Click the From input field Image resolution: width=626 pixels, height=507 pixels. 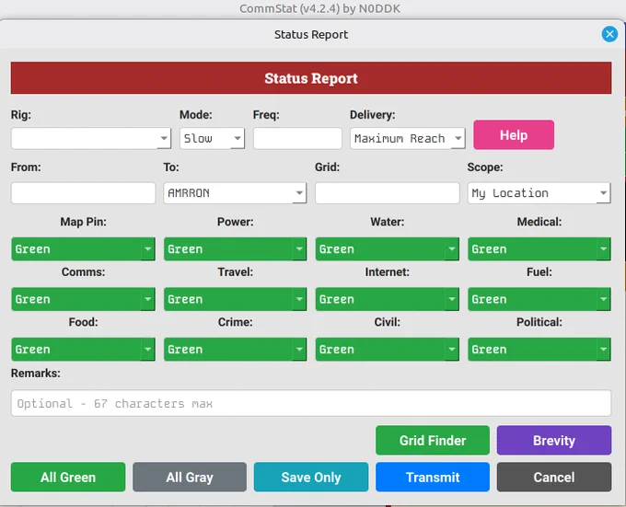click(83, 193)
